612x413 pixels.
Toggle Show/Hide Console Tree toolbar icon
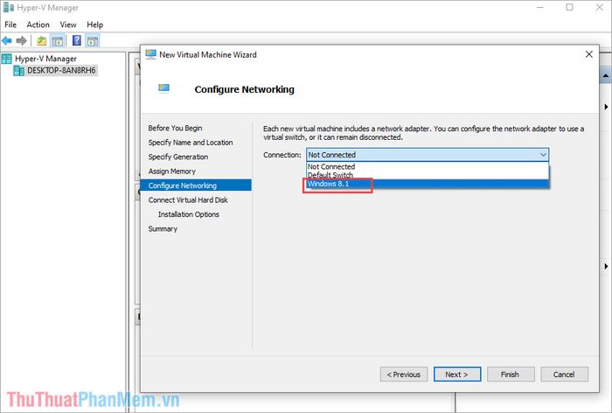coord(58,40)
